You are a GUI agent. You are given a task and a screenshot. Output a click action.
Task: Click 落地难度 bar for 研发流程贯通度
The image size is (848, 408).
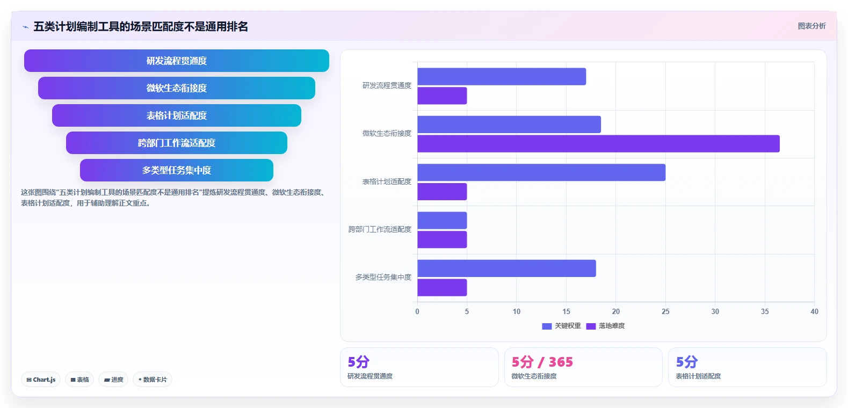pos(442,96)
